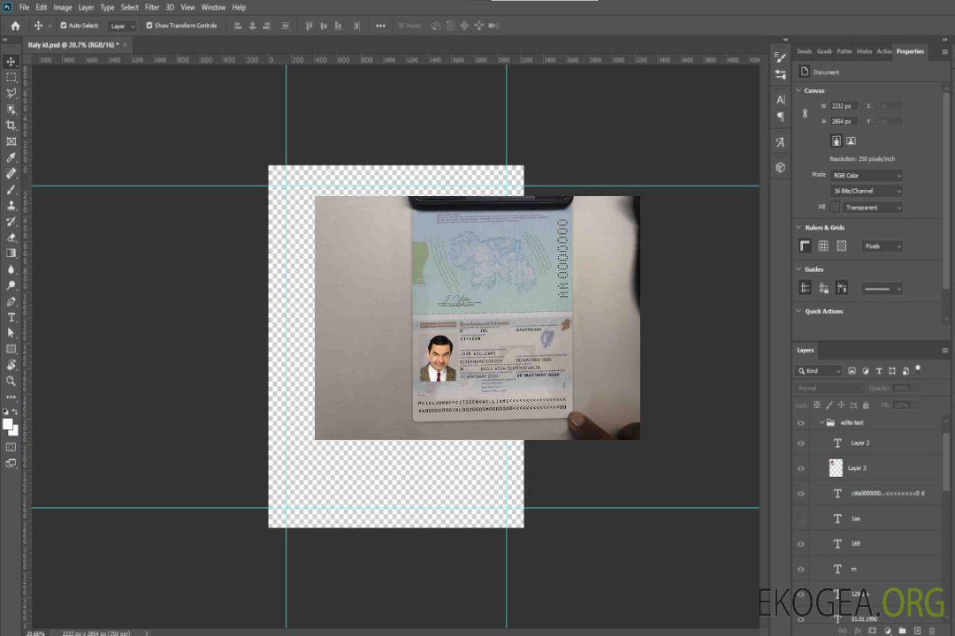Hide Layer 3 using its eye icon

[801, 468]
